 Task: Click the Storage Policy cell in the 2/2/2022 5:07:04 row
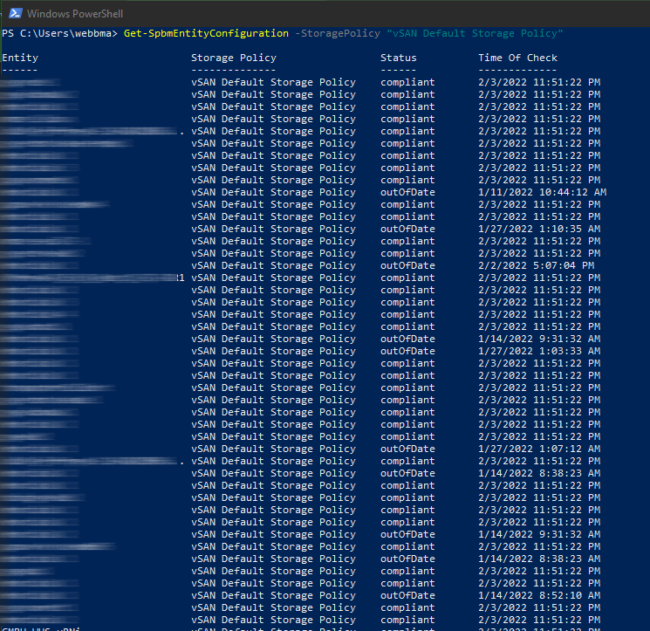pos(274,265)
